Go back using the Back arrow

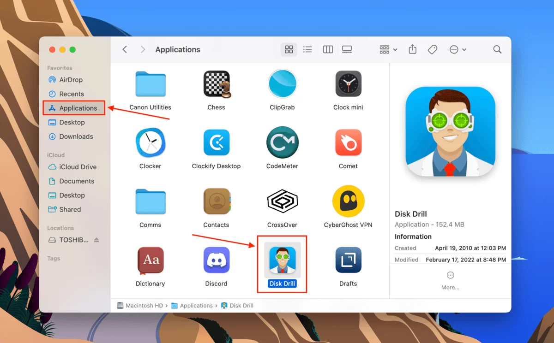125,49
